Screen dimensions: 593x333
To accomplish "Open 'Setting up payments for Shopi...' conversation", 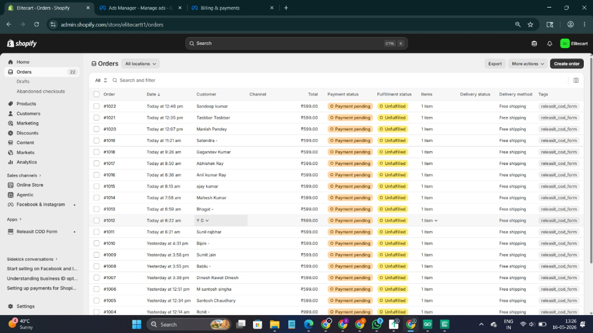I will tap(42, 288).
